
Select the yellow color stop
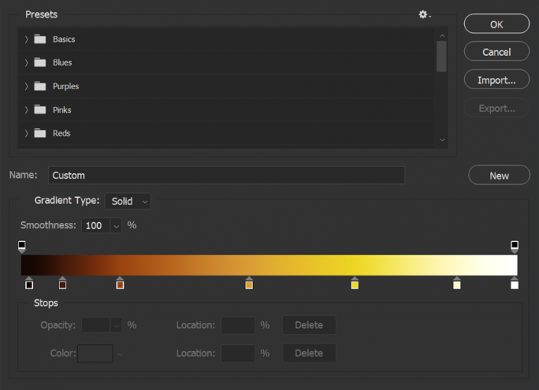click(355, 284)
